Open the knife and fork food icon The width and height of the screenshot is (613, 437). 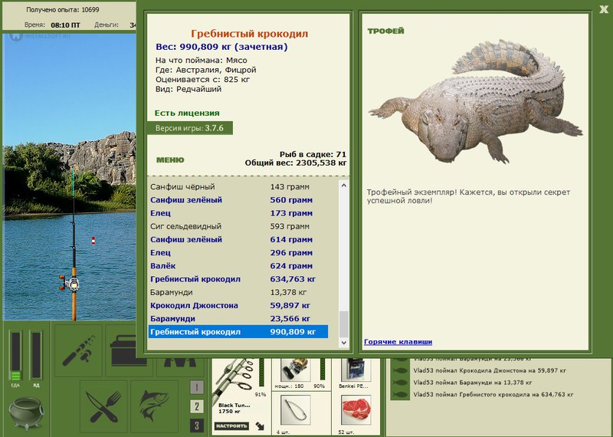pos(103,406)
